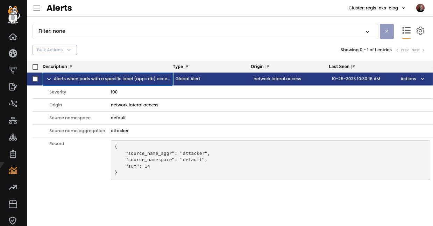Click inside the Record JSON box
The image size is (433, 226).
coord(270,160)
